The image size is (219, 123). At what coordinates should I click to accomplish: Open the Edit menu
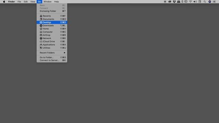[26, 2]
